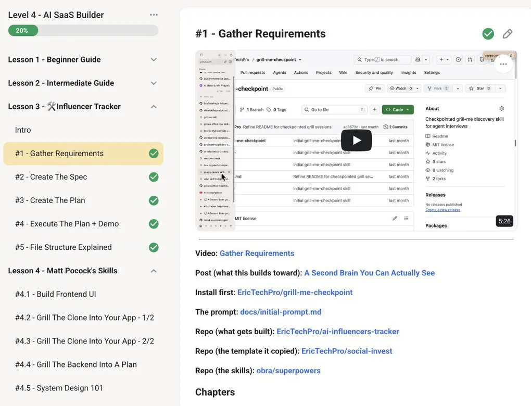Image resolution: width=531 pixels, height=406 pixels.
Task: Open docs/initial-prompt.md link
Action: pos(281,312)
